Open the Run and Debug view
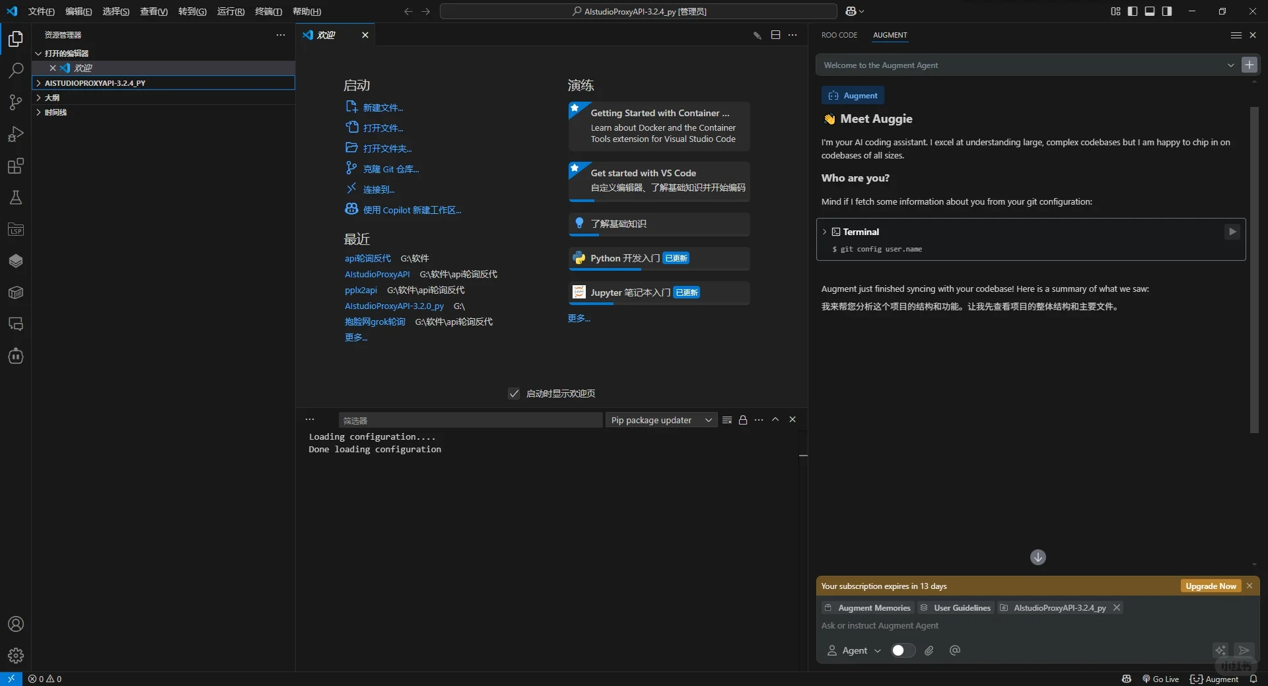Screen dimensions: 1268x686 [16, 134]
